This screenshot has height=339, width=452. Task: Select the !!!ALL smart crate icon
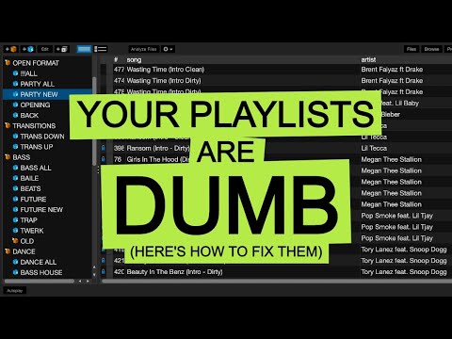[15, 73]
